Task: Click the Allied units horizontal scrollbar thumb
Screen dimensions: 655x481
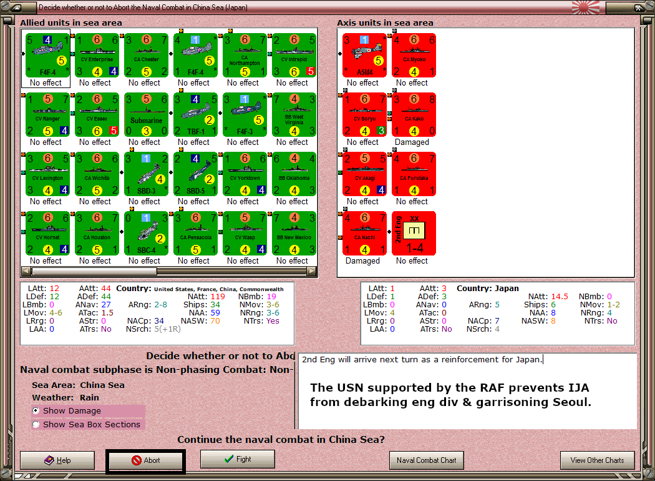Action: [x=94, y=271]
